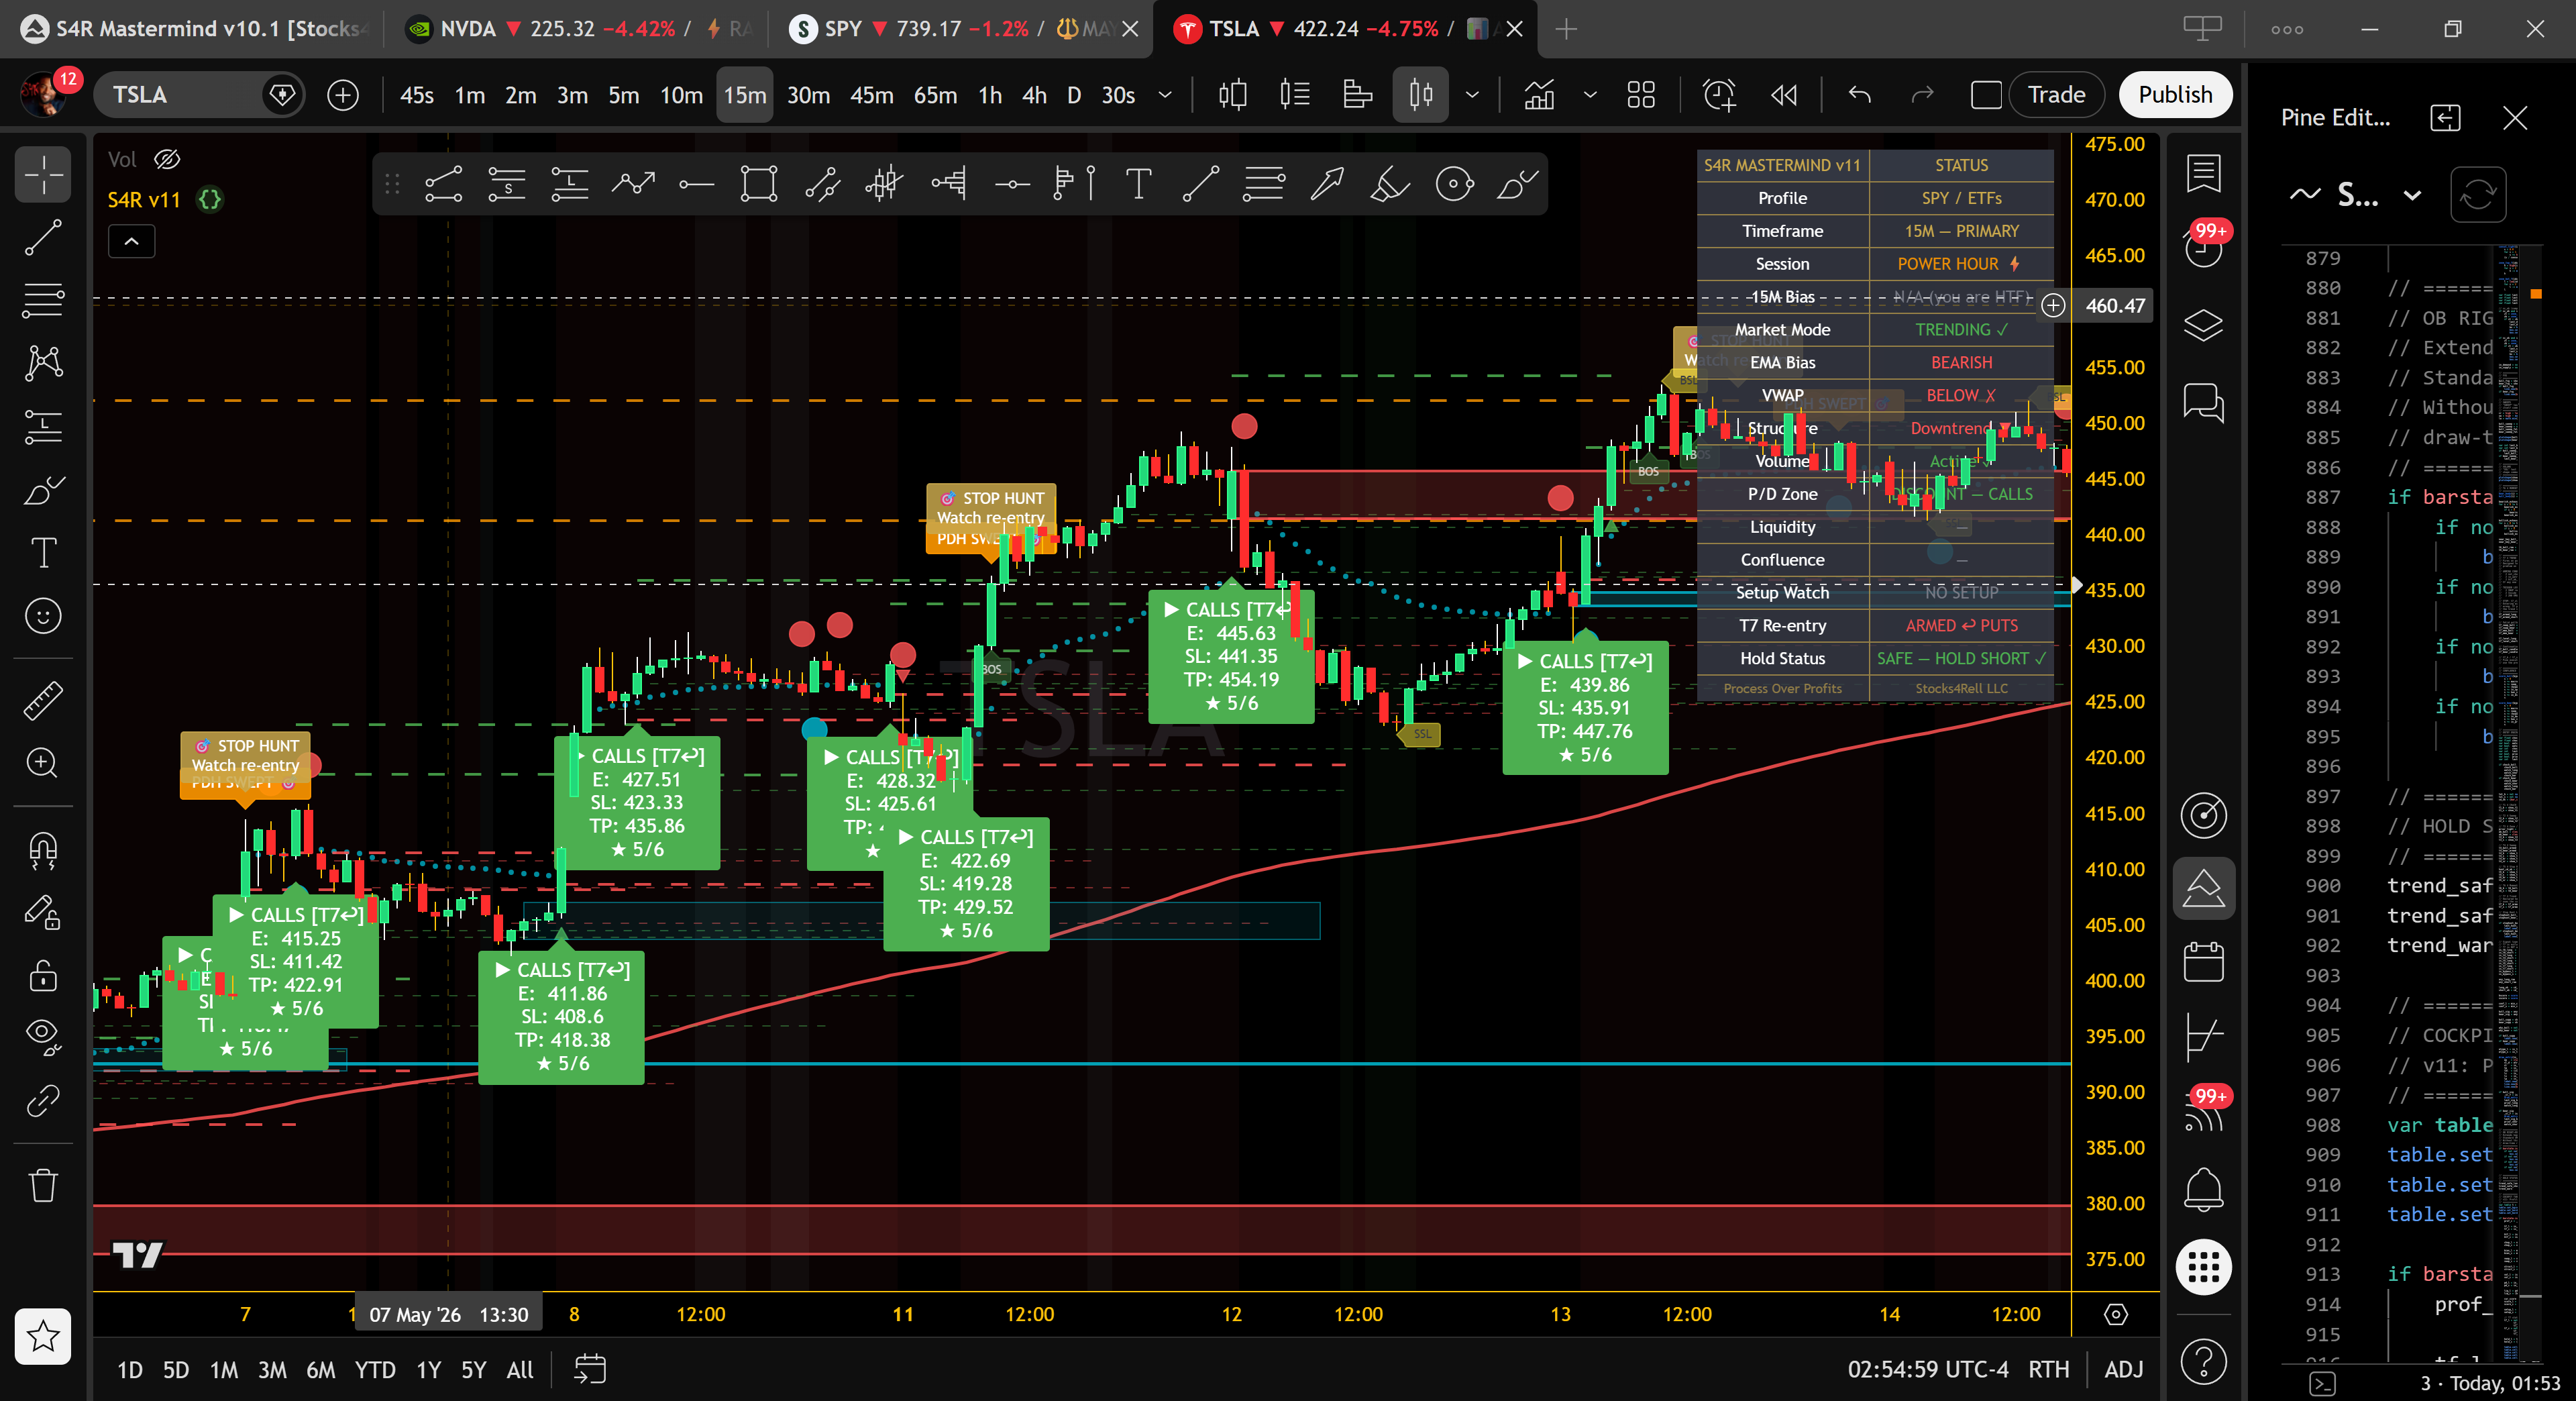Viewport: 2576px width, 1401px height.
Task: Hide all drawings with the eye icon
Action: pos(43,1037)
